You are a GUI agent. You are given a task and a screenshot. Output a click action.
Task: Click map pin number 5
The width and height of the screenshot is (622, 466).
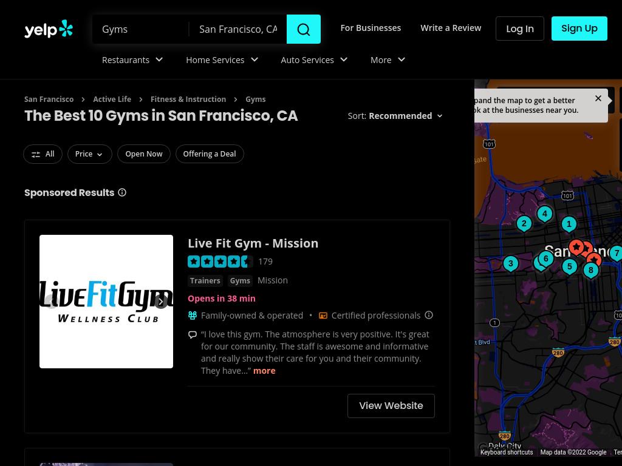click(570, 267)
